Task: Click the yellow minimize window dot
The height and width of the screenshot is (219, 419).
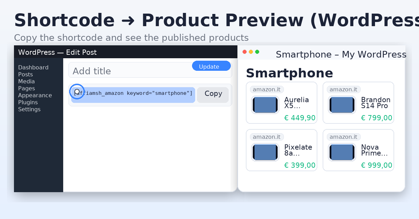Action: 251,52
